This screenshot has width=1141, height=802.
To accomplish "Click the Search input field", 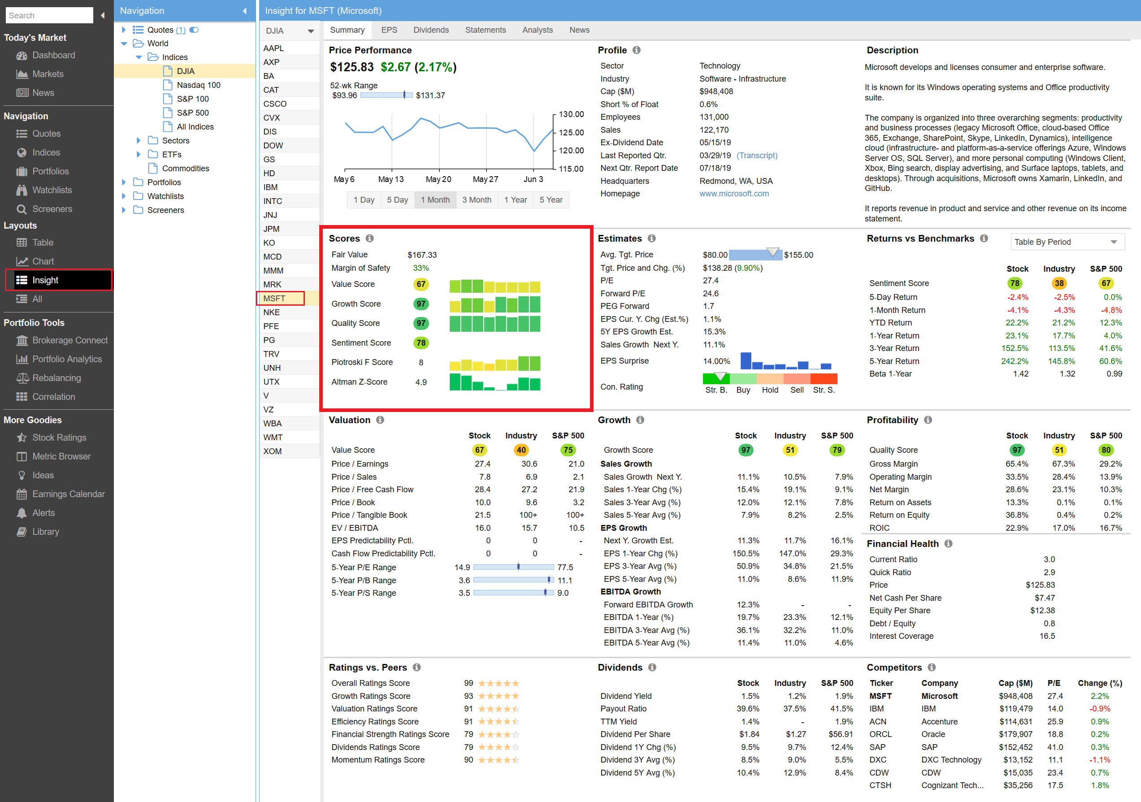I will tap(49, 15).
